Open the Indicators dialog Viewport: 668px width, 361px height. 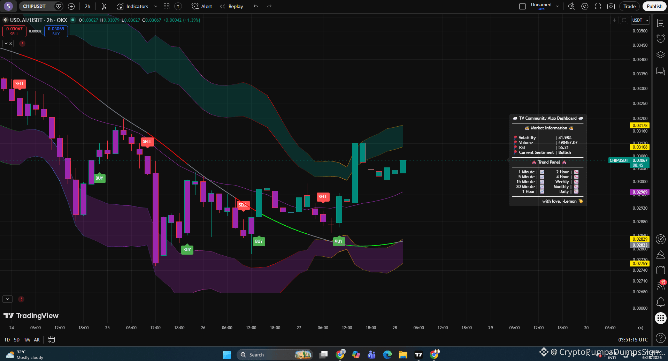(x=133, y=6)
